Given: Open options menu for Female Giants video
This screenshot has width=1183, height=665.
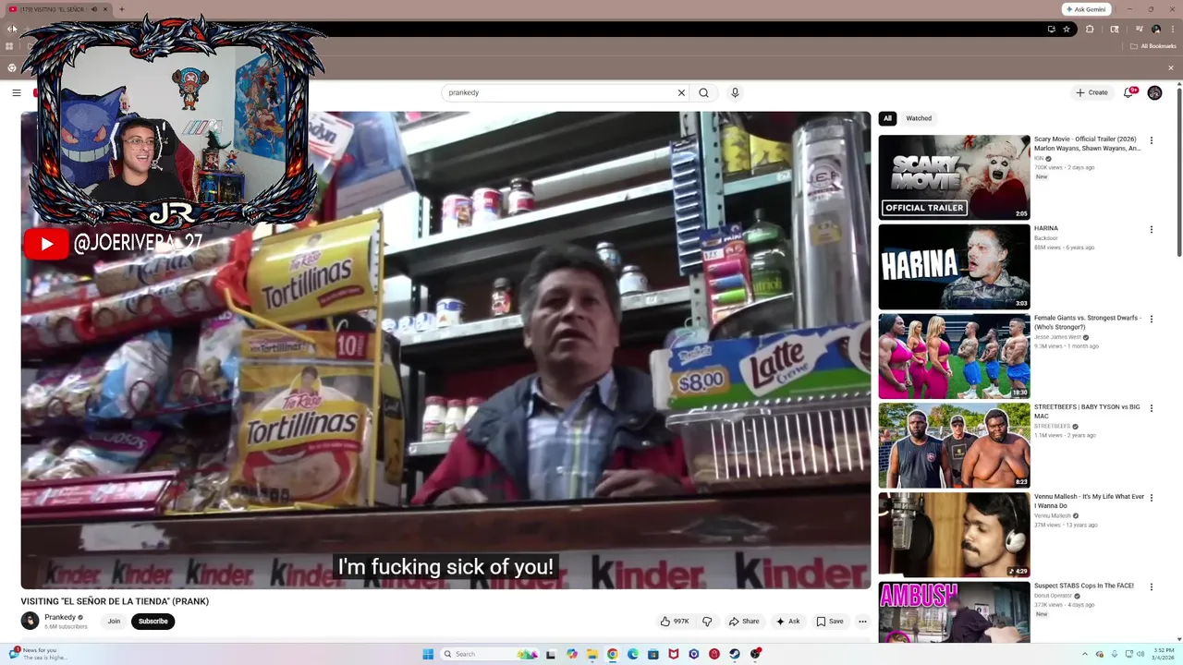Looking at the screenshot, I should coord(1151,320).
